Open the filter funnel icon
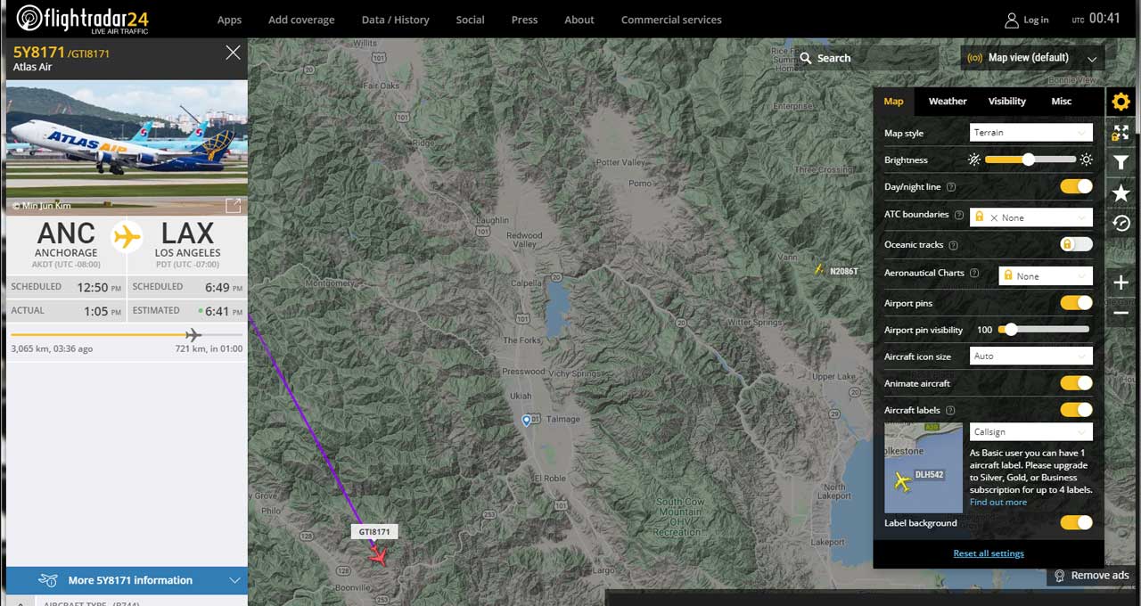The height and width of the screenshot is (606, 1141). (1120, 162)
